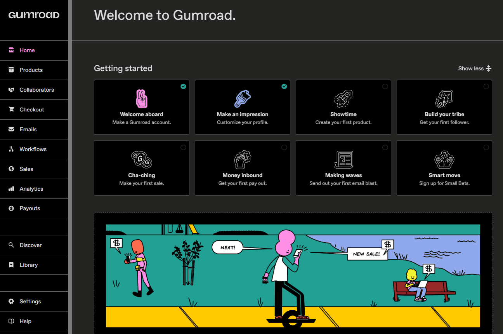Click the Settings gear icon

(12, 301)
